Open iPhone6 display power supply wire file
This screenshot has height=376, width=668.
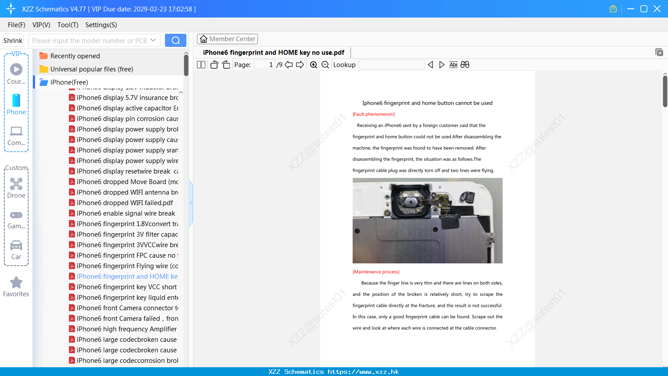[124, 161]
